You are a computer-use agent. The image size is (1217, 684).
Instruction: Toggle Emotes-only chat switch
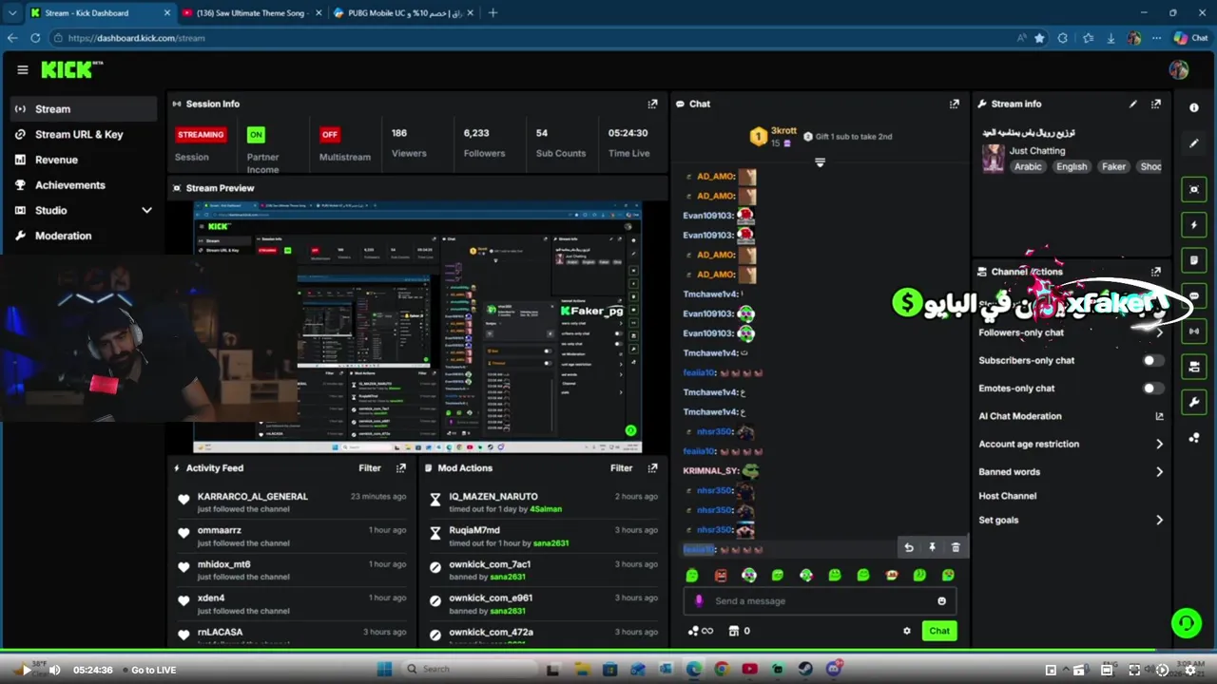1152,389
